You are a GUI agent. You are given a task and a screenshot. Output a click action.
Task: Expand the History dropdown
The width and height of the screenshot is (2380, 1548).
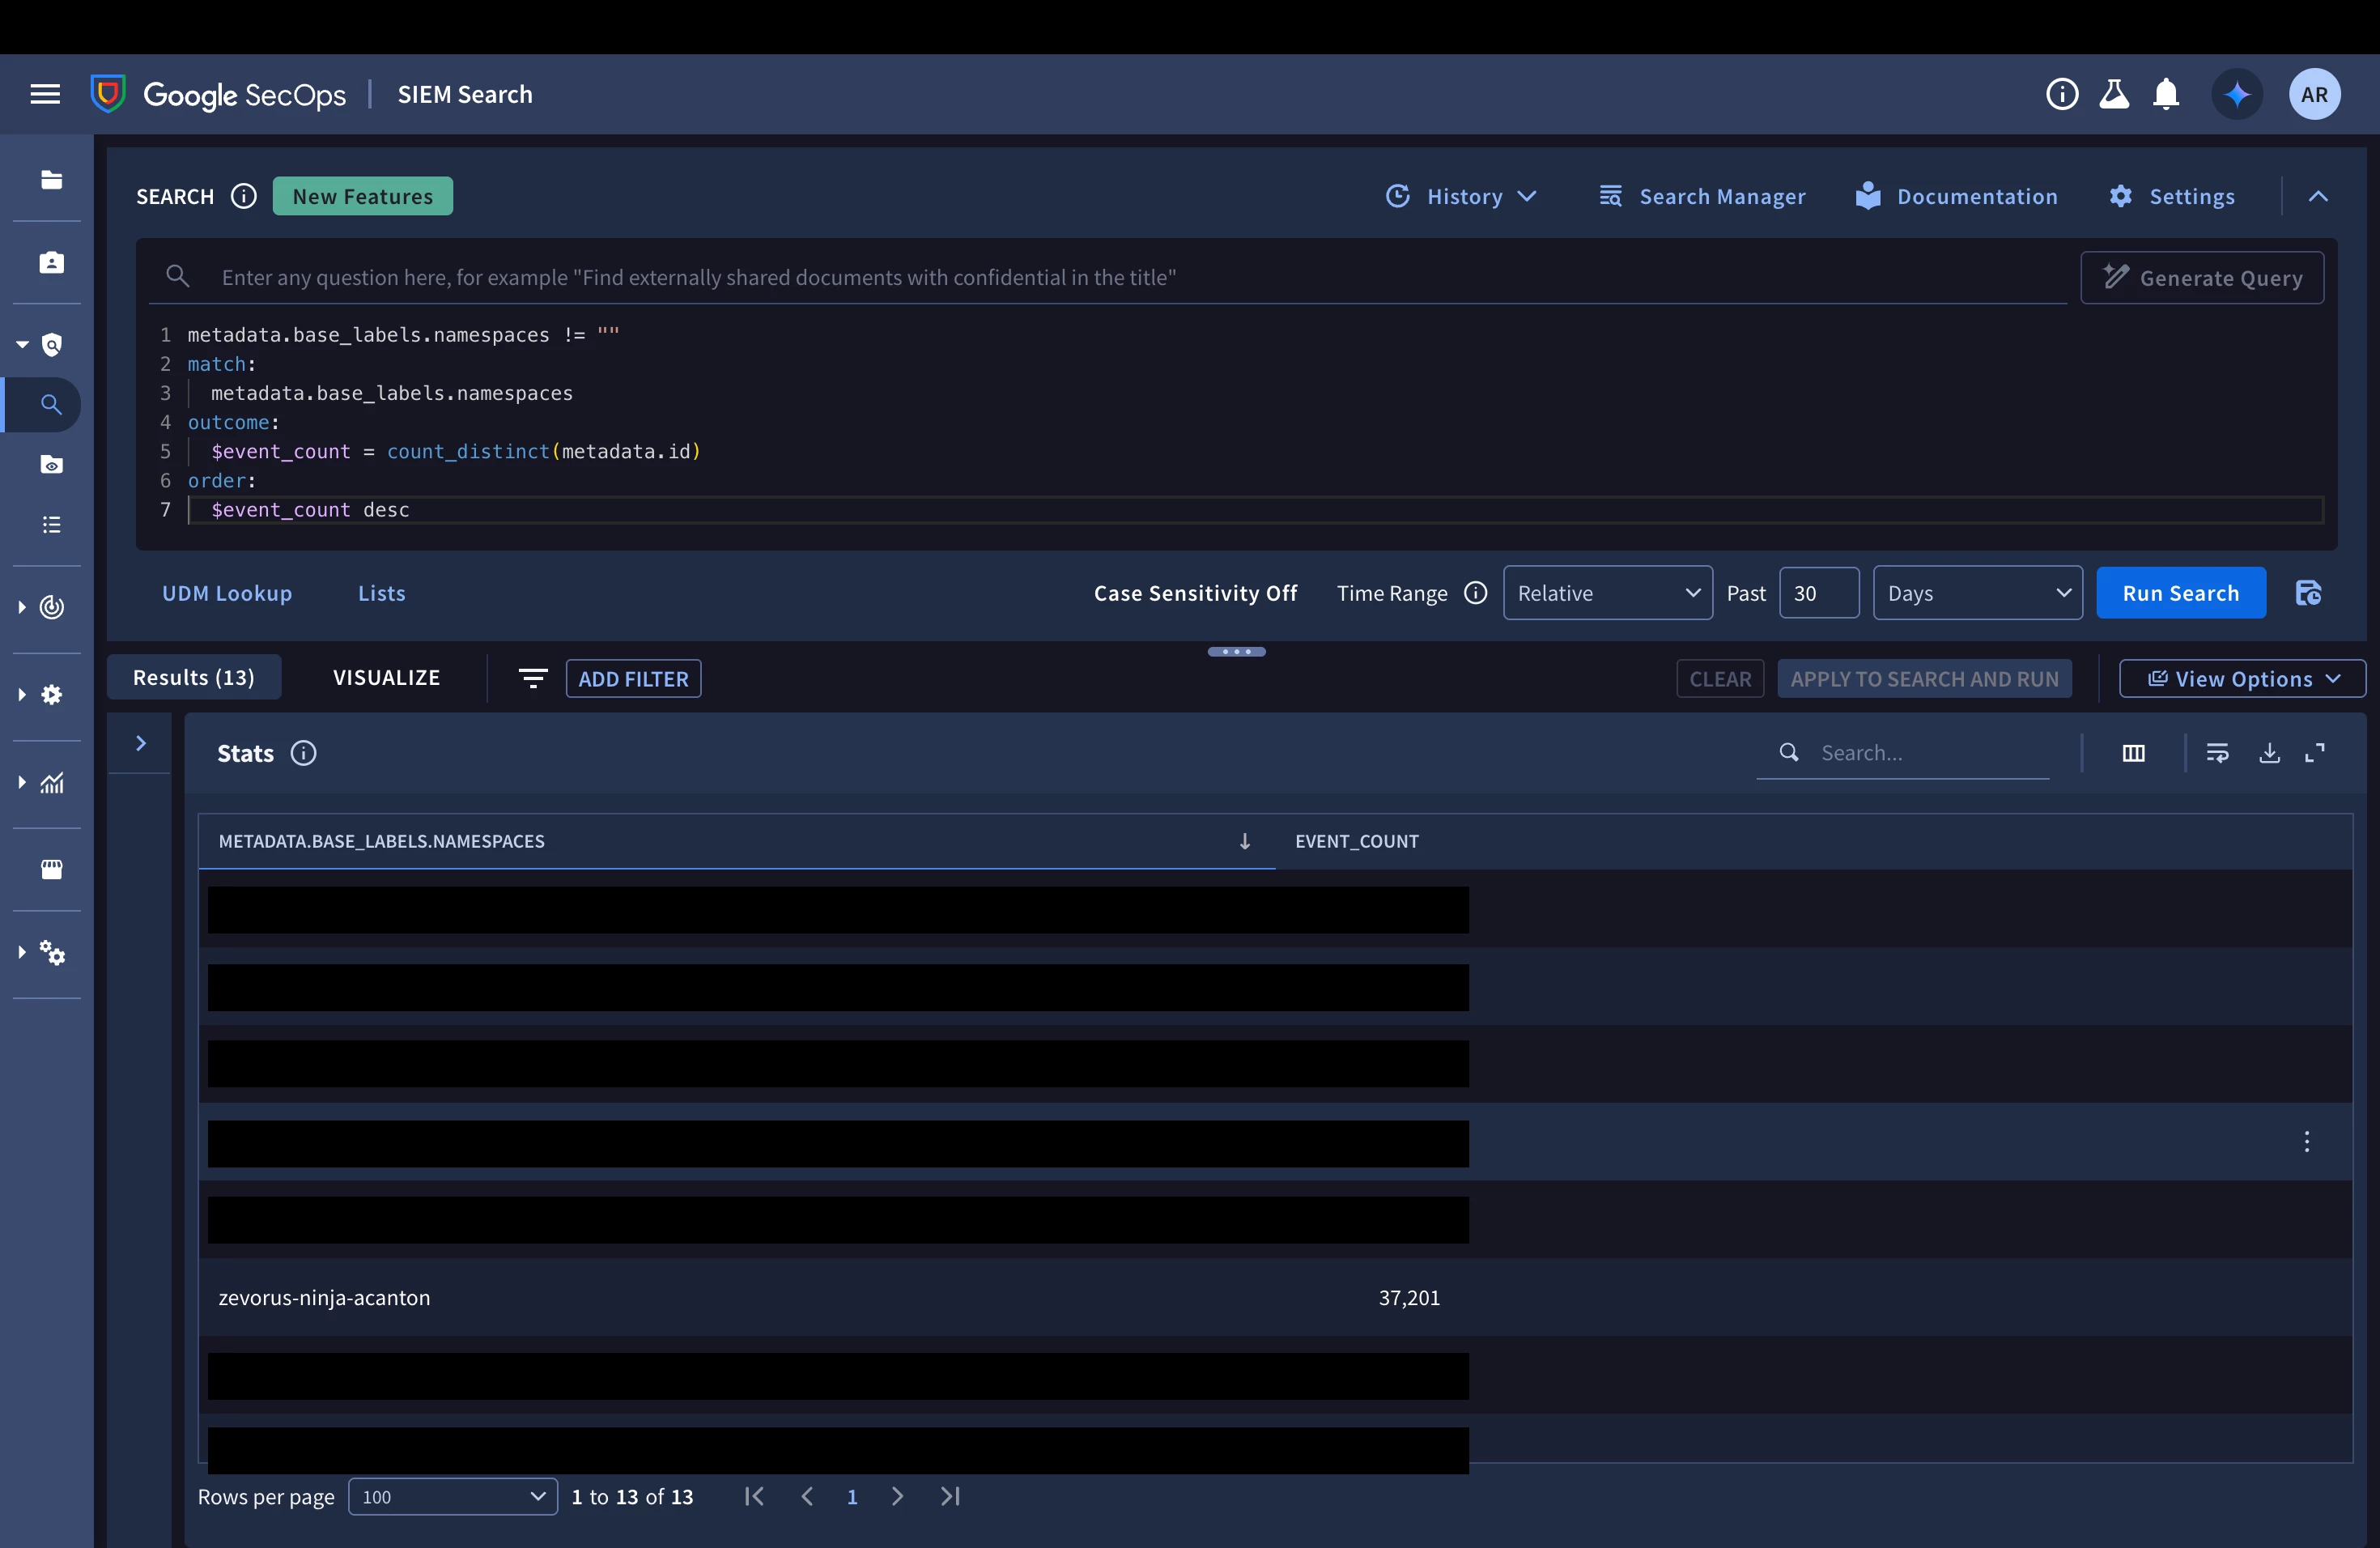click(x=1461, y=196)
